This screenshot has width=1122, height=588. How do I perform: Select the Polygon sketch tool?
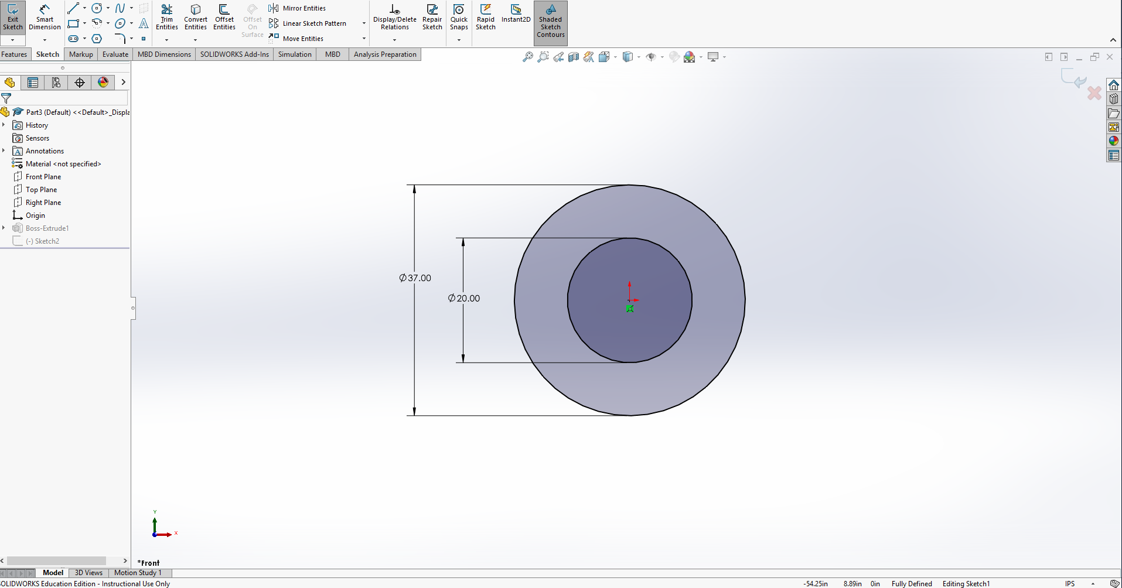point(97,39)
